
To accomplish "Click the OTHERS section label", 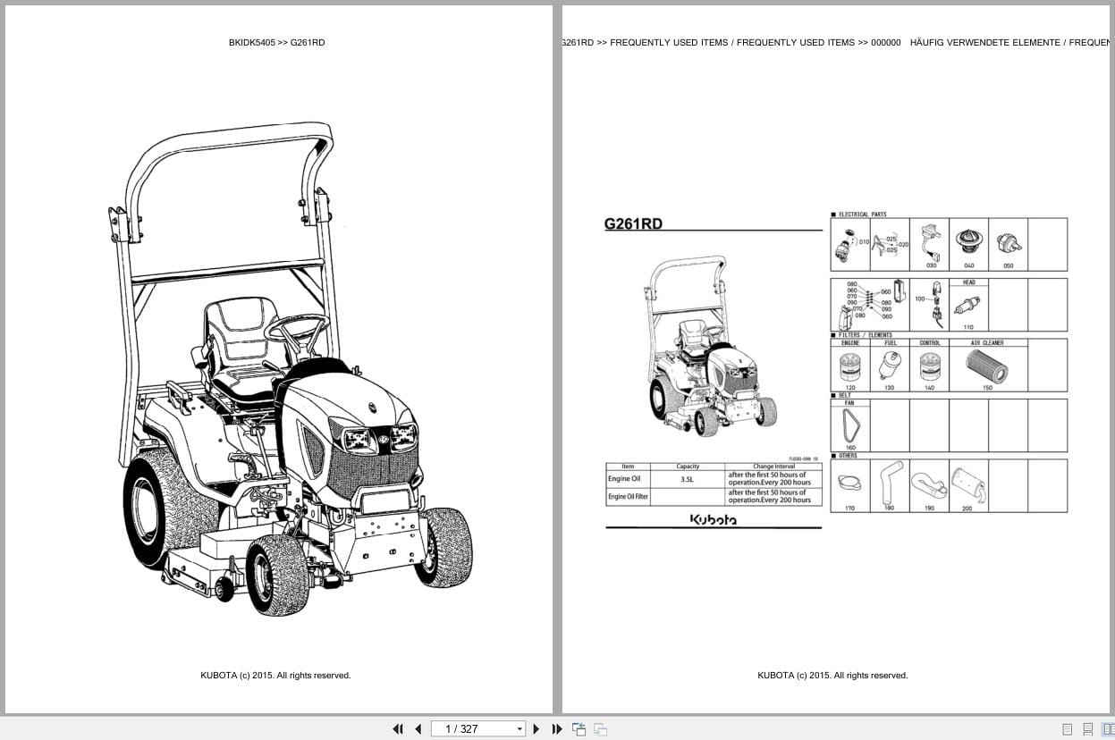I will click(x=847, y=456).
